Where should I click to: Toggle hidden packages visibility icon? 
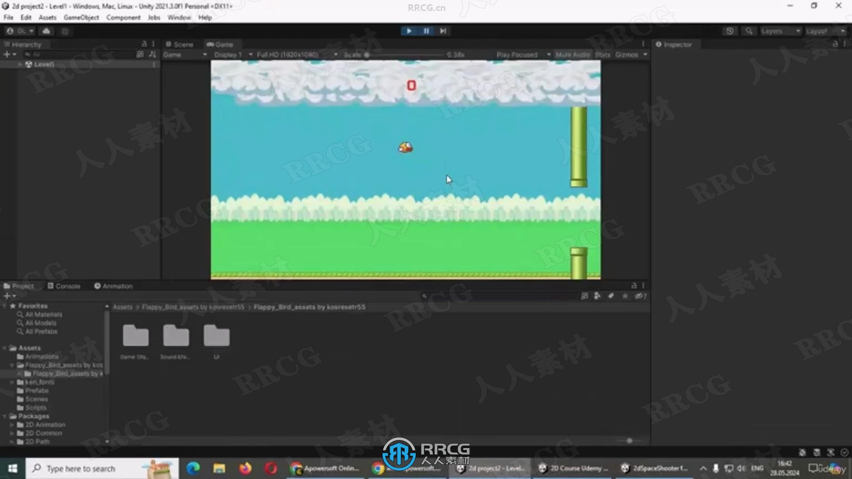tap(640, 296)
